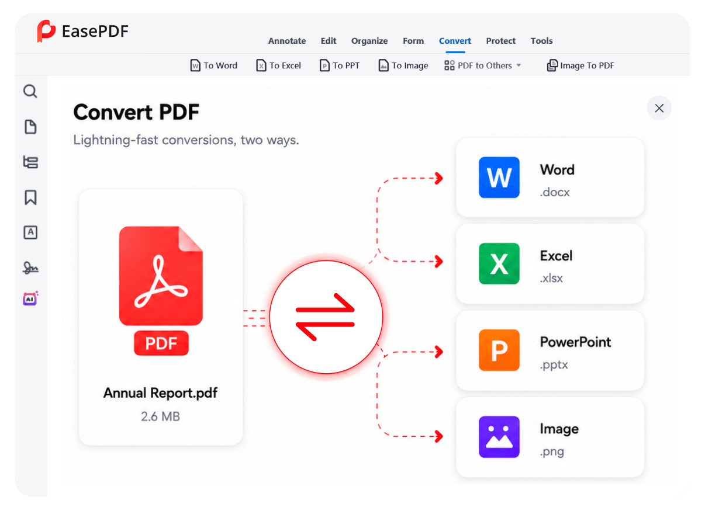The width and height of the screenshot is (705, 511).
Task: Switch to the Tools tab
Action: click(x=542, y=41)
